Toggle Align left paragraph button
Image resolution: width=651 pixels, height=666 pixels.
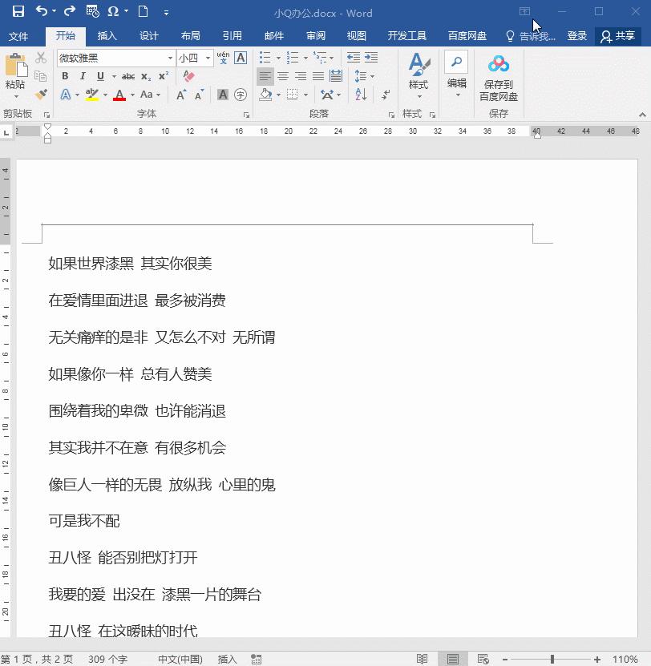265,76
